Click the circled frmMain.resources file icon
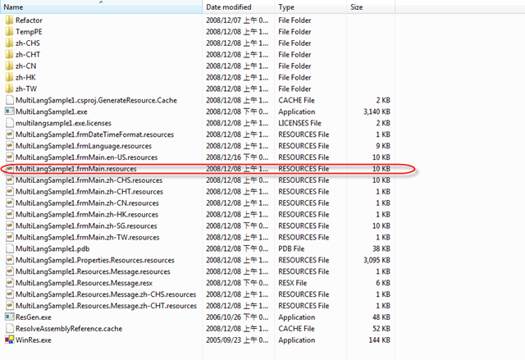 [x=10, y=169]
